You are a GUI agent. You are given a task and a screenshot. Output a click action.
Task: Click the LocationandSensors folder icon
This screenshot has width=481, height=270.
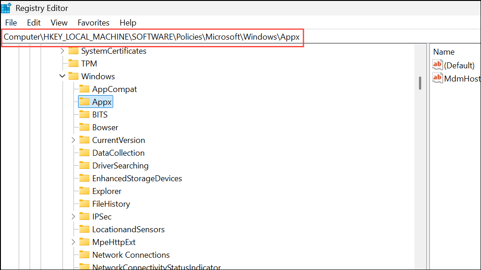(84, 229)
